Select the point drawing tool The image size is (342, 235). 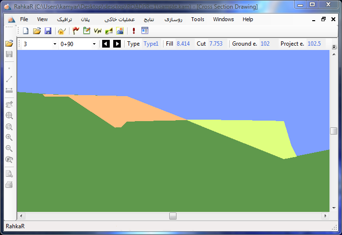[x=9, y=68]
